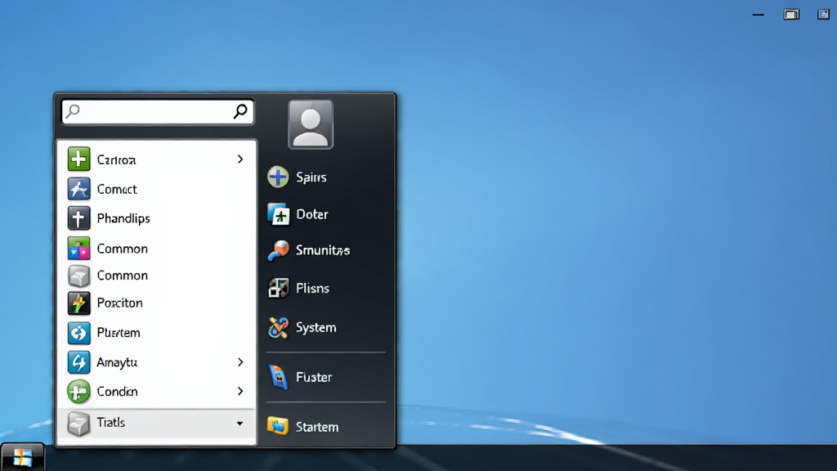Select the Porciton menu entry
This screenshot has width=837, height=471.
pyautogui.click(x=156, y=303)
